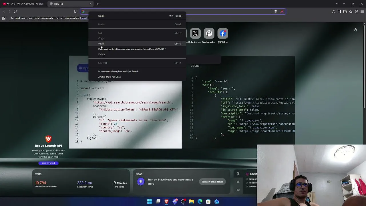Open a new tab with plus icon
Screen dimensions: 366x206
(x=98, y=4)
